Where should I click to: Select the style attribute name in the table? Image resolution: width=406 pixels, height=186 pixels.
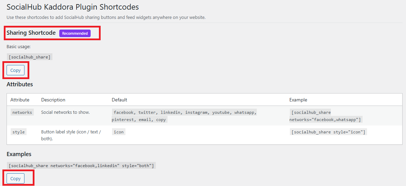click(19, 132)
